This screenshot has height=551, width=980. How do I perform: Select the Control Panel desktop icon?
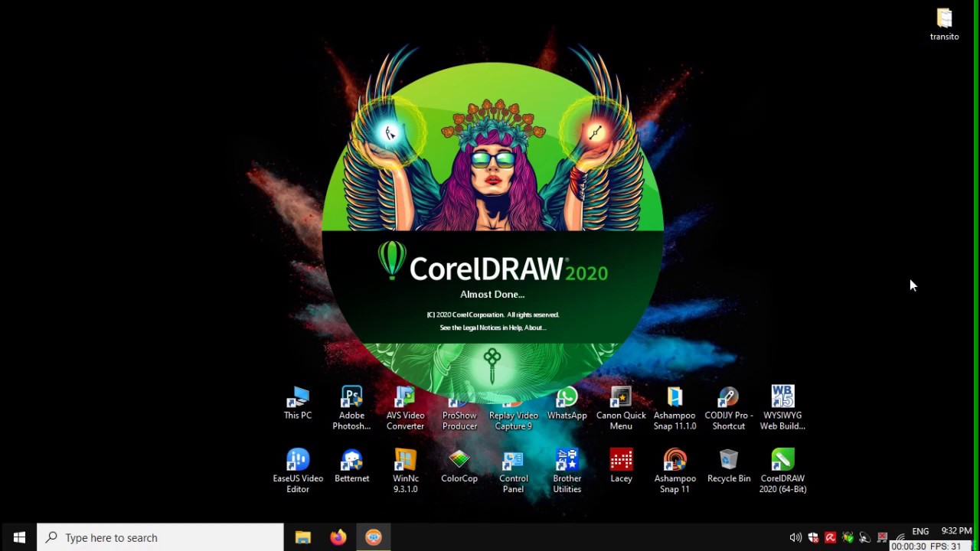tap(513, 471)
